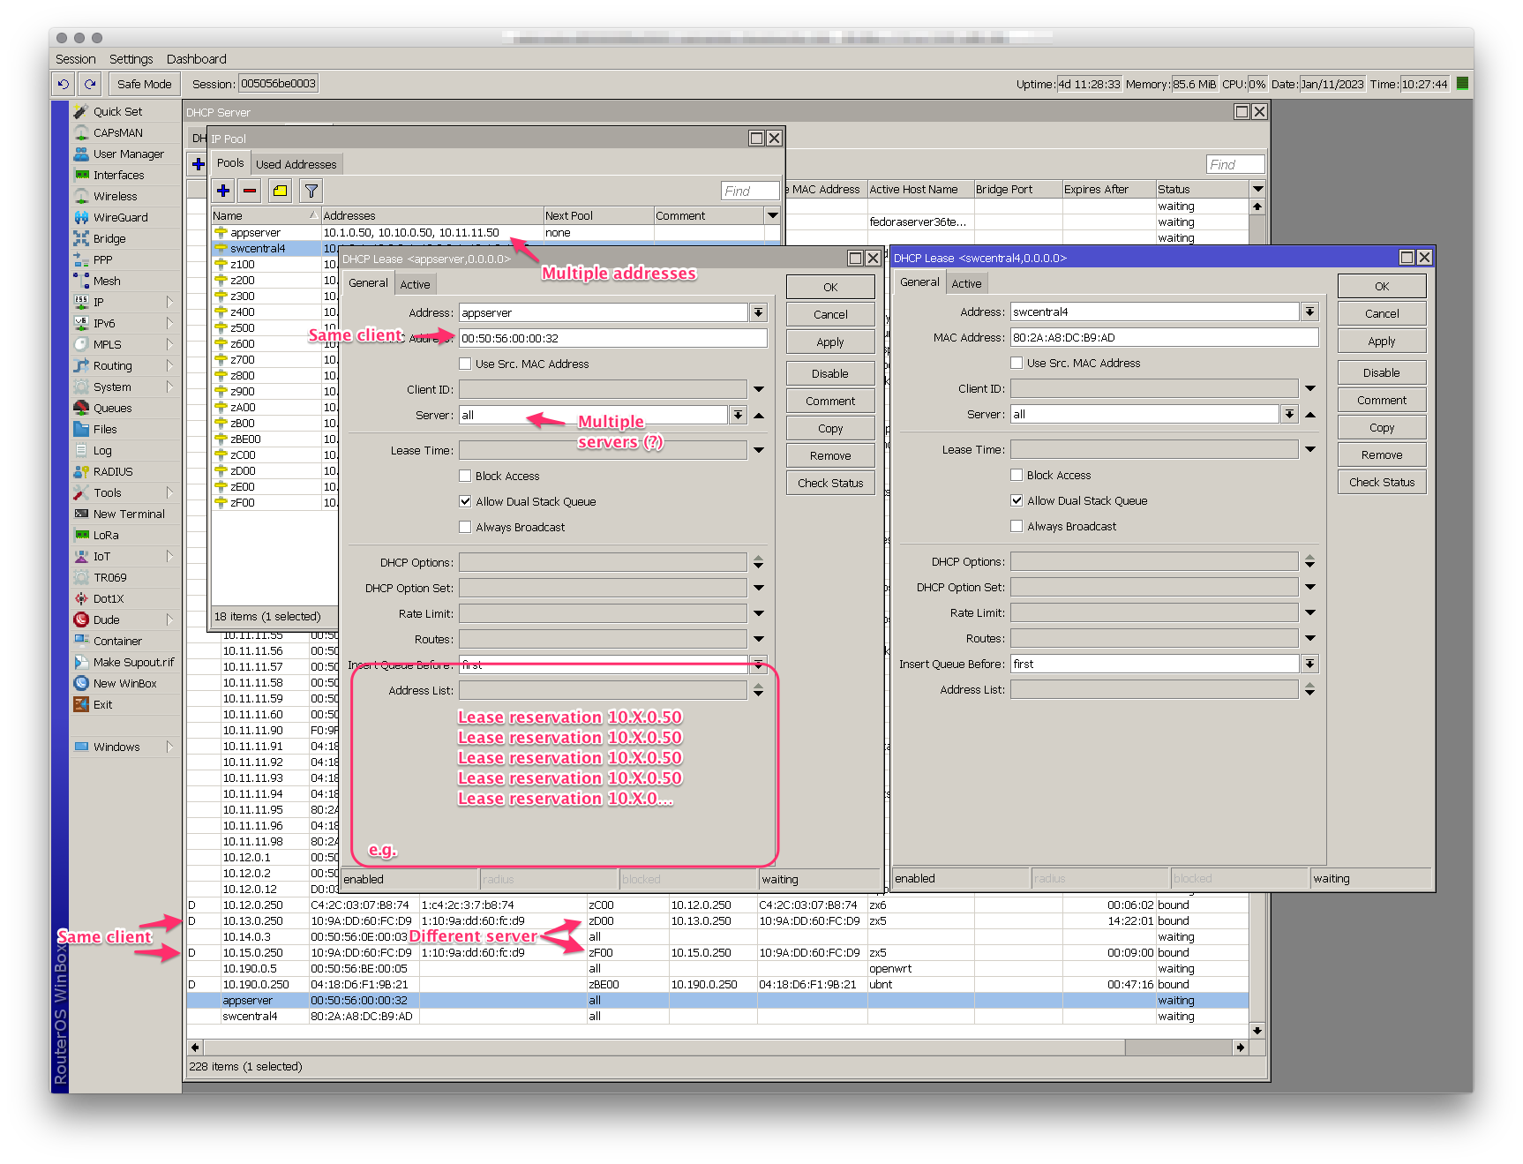Switch to Active tab in swcentral4 lease
The height and width of the screenshot is (1164, 1523).
966,283
